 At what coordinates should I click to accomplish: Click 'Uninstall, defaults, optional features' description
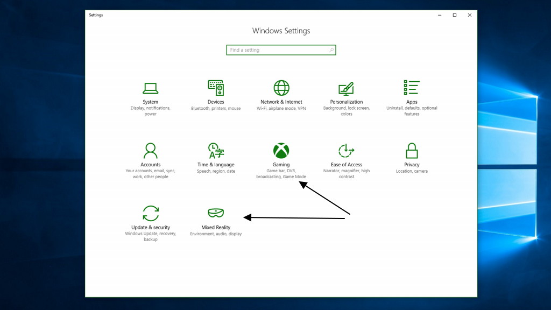(412, 111)
